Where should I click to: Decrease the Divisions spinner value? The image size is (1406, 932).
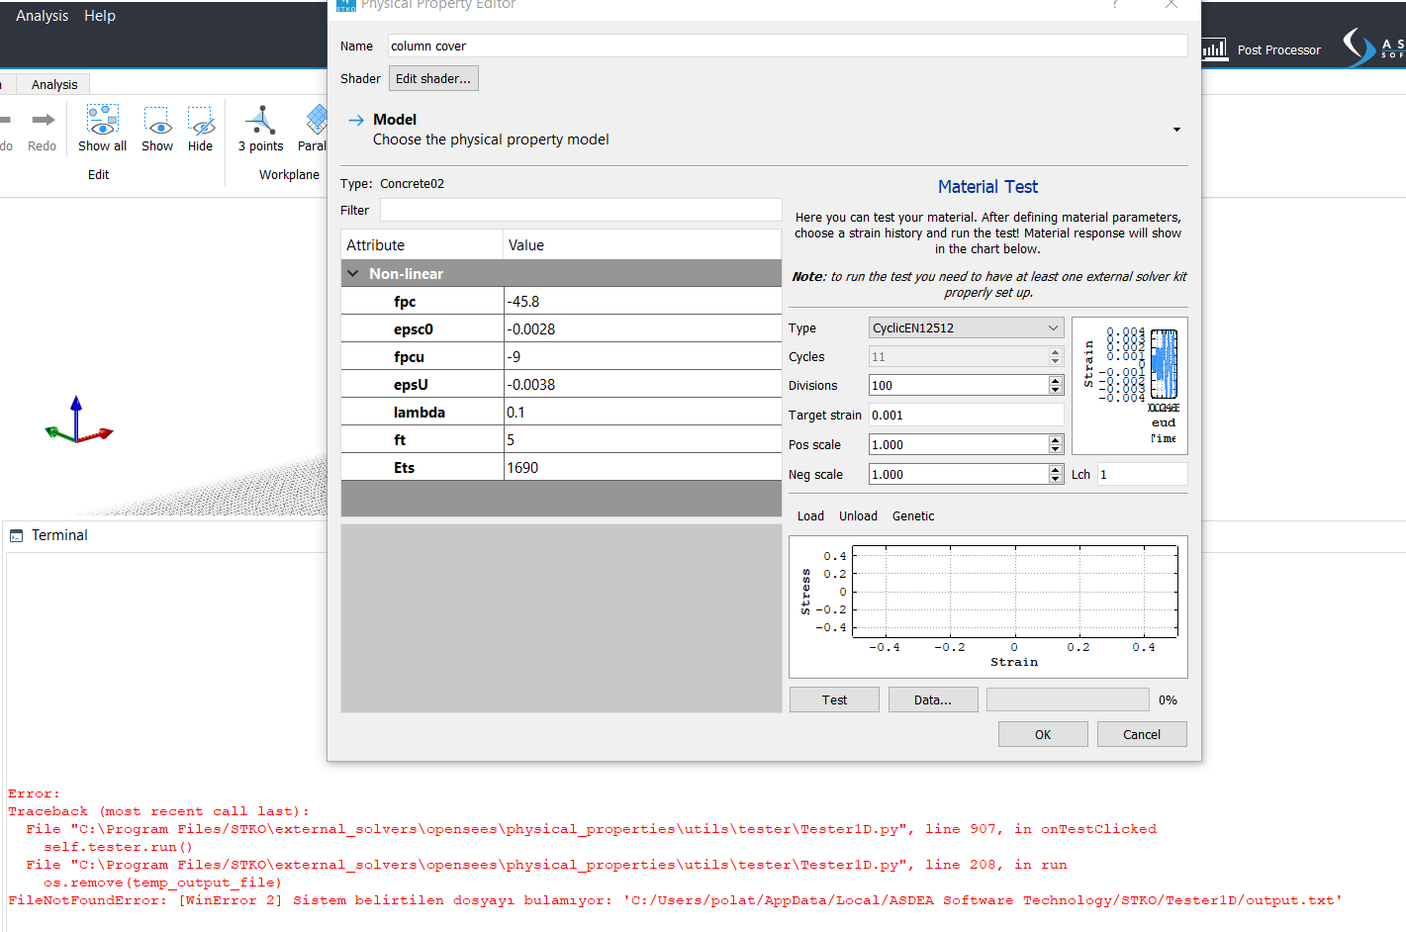(x=1056, y=390)
